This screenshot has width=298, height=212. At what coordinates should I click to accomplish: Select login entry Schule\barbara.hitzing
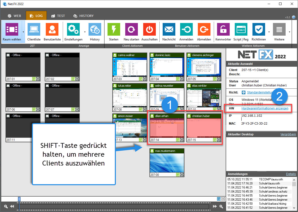tap(259, 204)
